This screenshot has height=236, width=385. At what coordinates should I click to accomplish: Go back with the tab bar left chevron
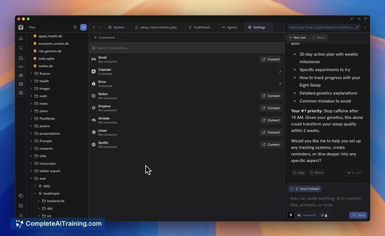(93, 27)
